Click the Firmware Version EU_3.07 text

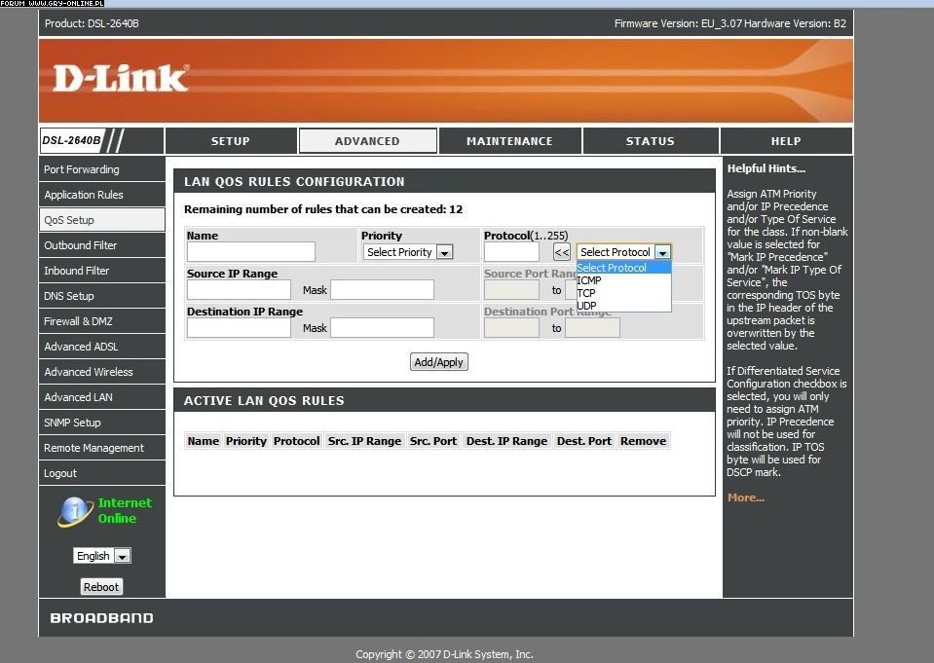pyautogui.click(x=678, y=23)
